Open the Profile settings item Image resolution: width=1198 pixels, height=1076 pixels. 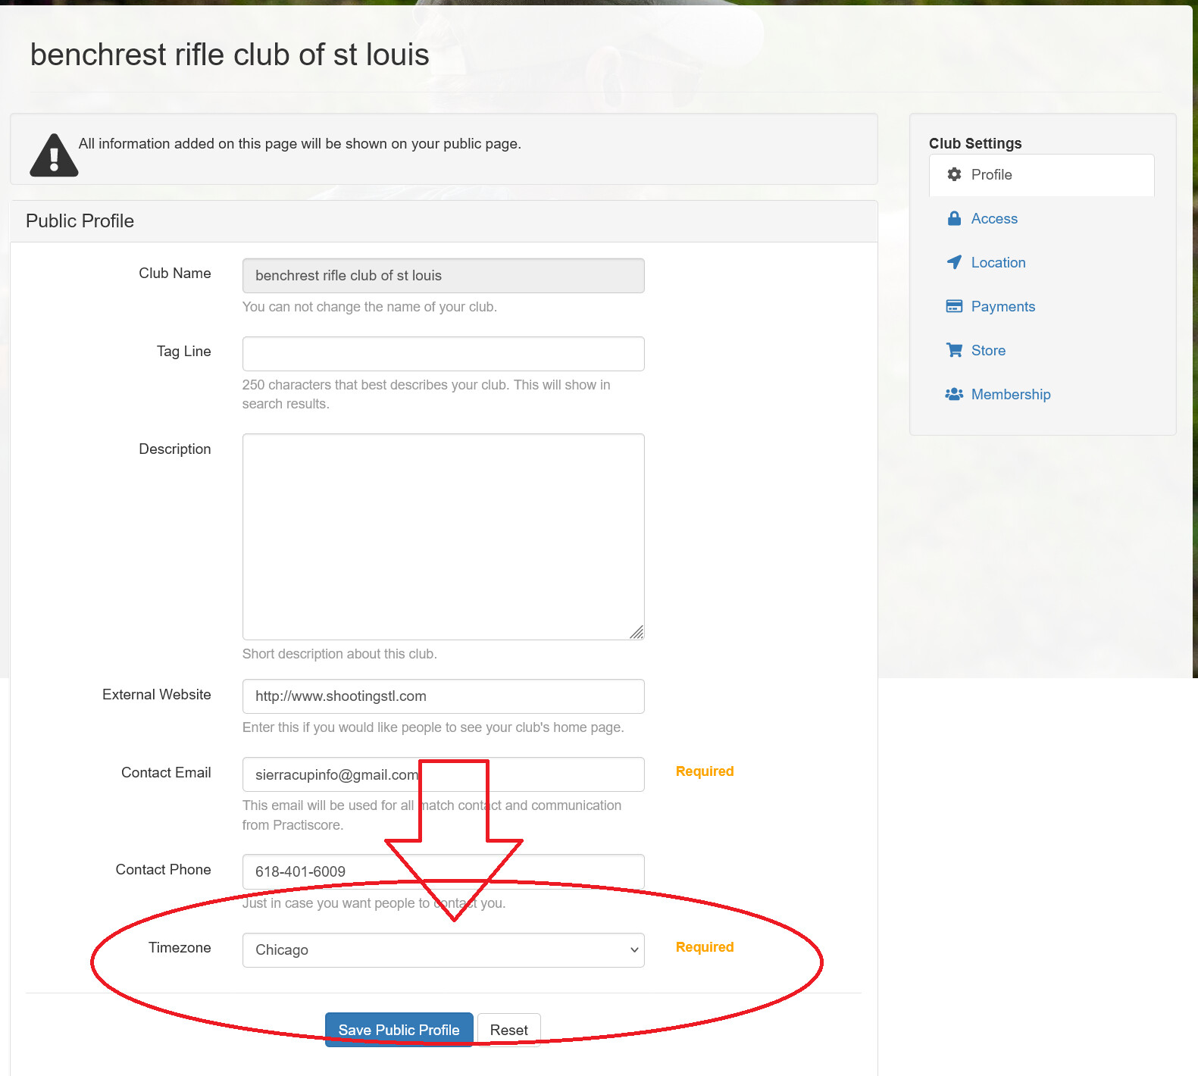point(1041,175)
